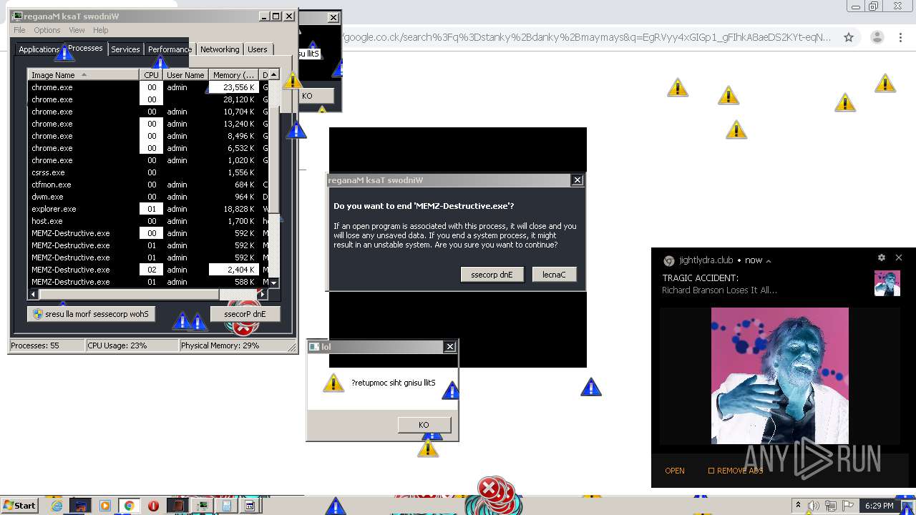The width and height of the screenshot is (916, 515).
Task: Open notification settings gear icon
Action: tap(882, 257)
